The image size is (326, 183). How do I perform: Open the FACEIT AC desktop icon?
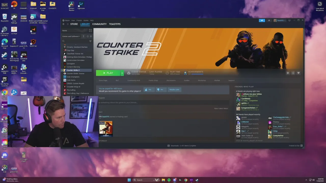click(x=33, y=43)
